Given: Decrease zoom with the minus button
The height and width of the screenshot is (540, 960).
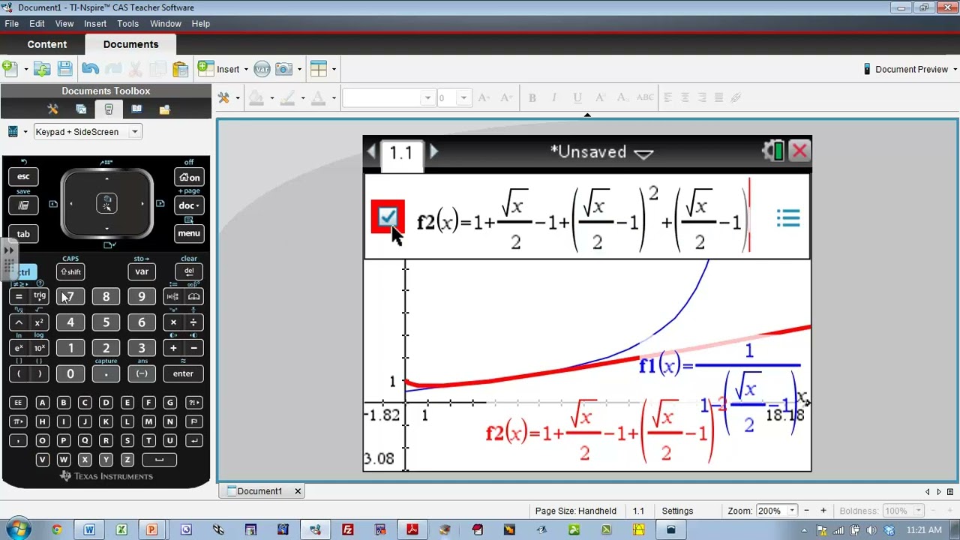Looking at the screenshot, I should click(806, 511).
